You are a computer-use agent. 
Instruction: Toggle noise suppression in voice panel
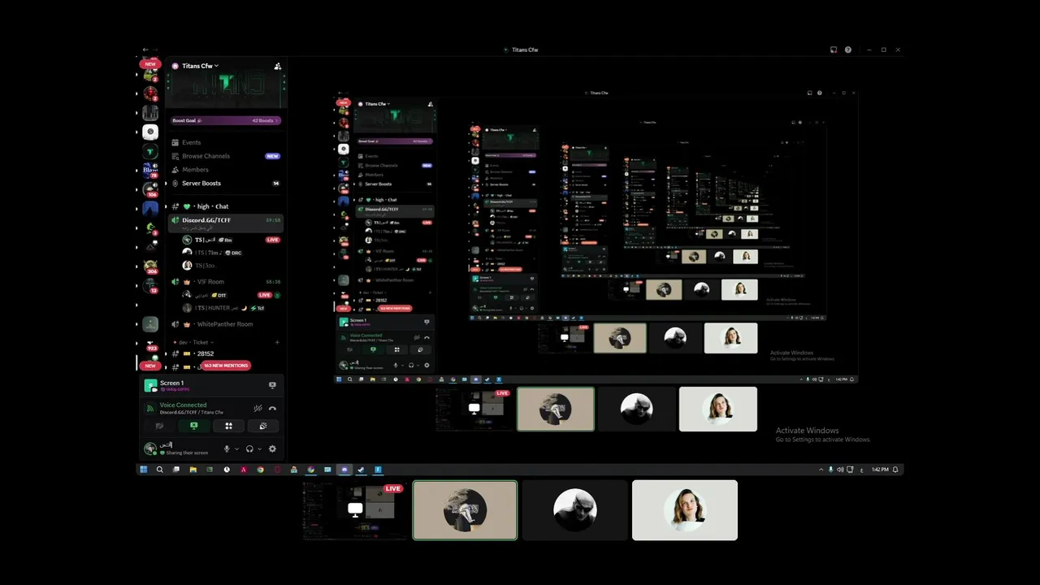tap(258, 408)
